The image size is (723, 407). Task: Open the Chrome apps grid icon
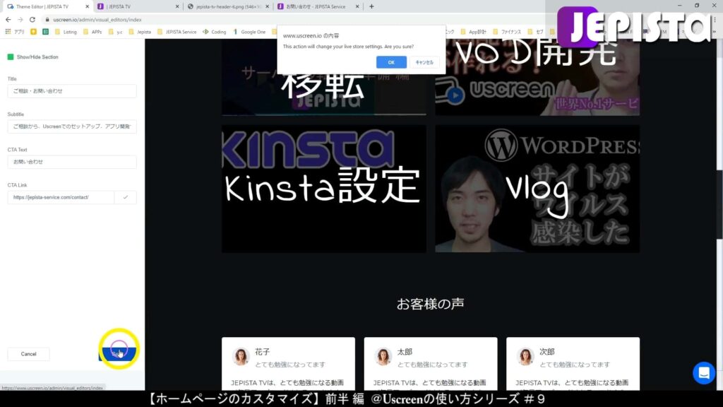(8, 32)
